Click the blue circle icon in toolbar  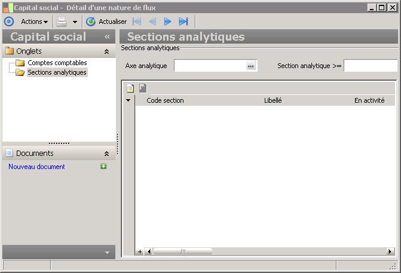[x=8, y=22]
